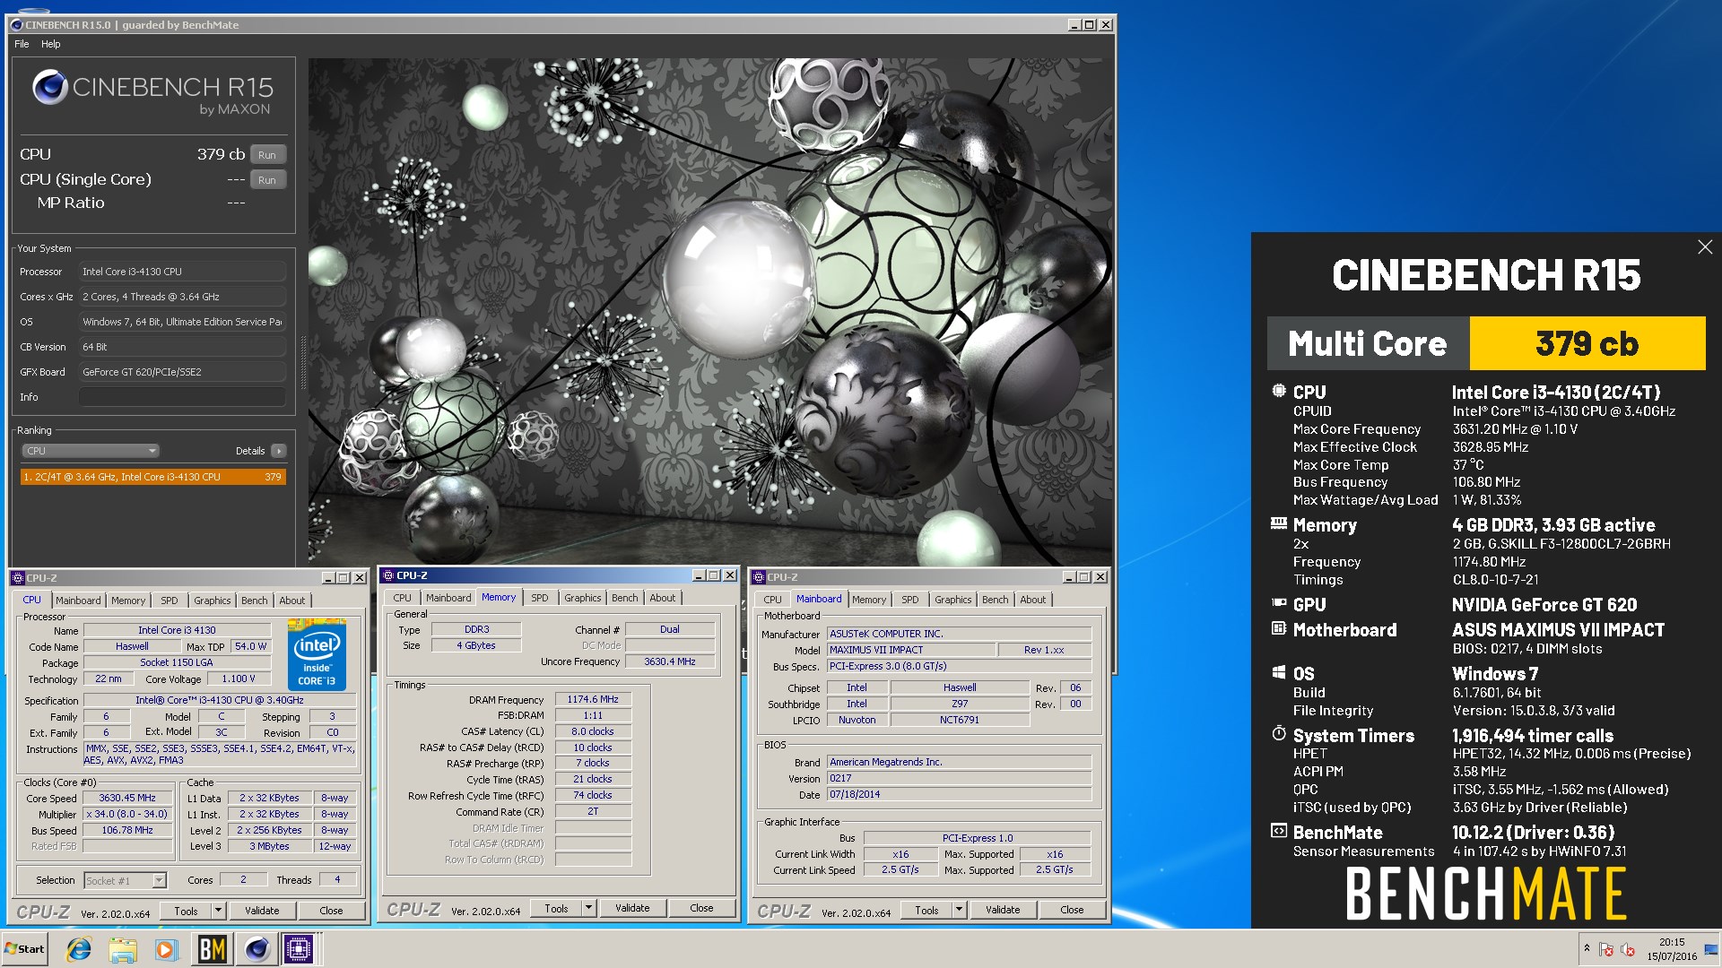Click the GPU card icon in BenchMate panel
Image resolution: width=1722 pixels, height=968 pixels.
coord(1279,603)
